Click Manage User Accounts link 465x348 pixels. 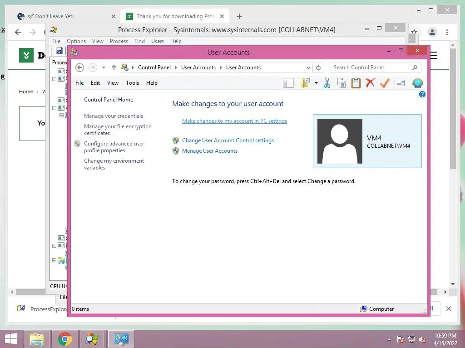click(x=210, y=151)
